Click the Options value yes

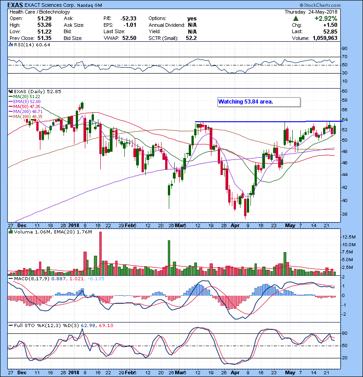[192, 19]
